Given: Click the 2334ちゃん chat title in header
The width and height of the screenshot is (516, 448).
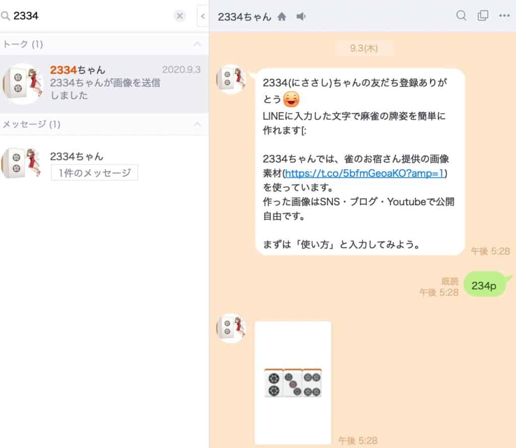Looking at the screenshot, I should (x=244, y=17).
